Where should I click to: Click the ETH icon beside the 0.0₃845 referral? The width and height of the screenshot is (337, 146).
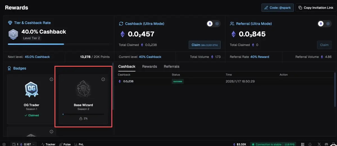(x=233, y=34)
